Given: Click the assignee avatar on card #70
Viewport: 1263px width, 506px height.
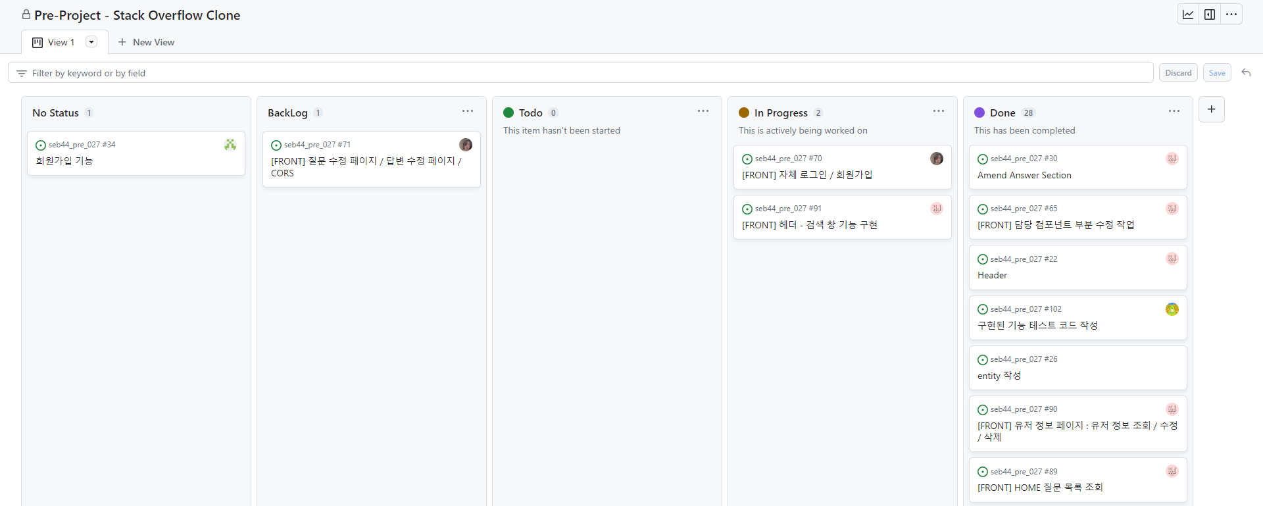Looking at the screenshot, I should coord(937,159).
